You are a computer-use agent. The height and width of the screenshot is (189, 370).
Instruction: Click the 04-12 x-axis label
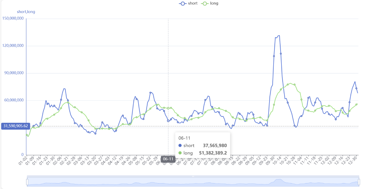(112, 161)
